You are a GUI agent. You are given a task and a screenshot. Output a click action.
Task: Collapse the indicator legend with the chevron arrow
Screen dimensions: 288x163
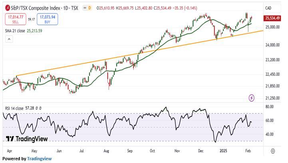tap(9, 39)
